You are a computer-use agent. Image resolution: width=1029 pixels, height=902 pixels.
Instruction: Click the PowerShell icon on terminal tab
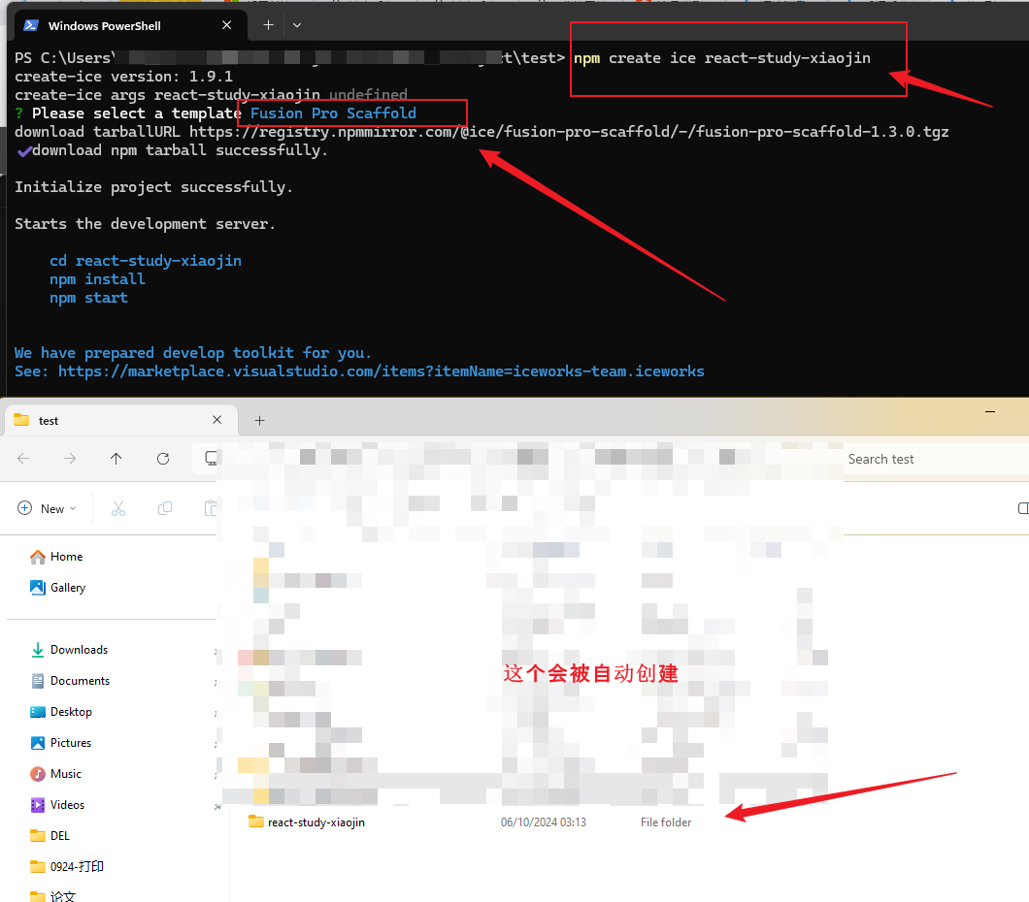coord(31,25)
